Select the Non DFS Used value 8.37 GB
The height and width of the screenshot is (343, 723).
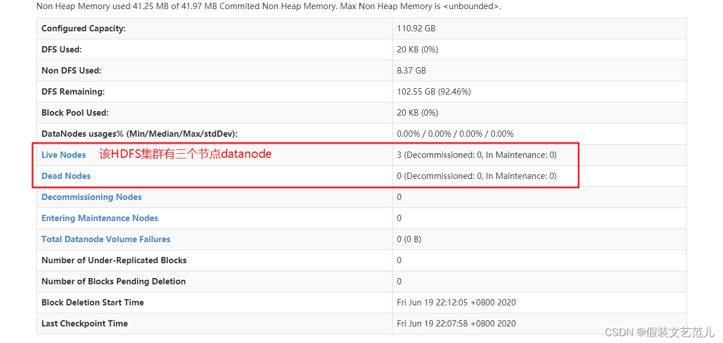point(411,71)
